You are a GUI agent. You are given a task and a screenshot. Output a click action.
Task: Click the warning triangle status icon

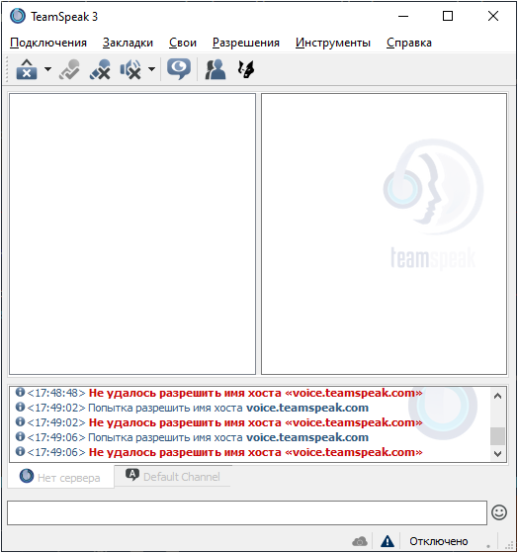click(x=388, y=541)
